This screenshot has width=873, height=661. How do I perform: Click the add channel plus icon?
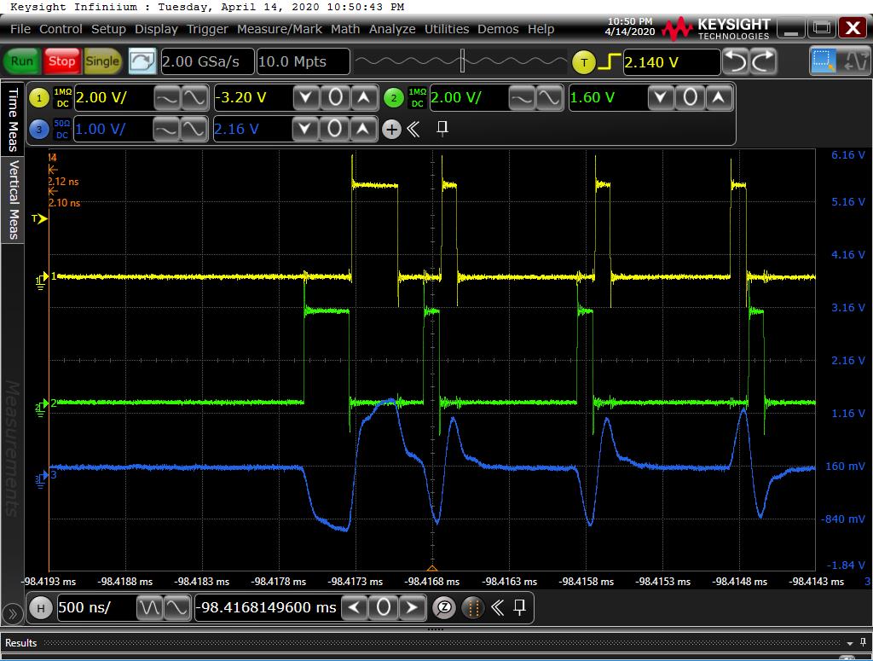coord(391,130)
